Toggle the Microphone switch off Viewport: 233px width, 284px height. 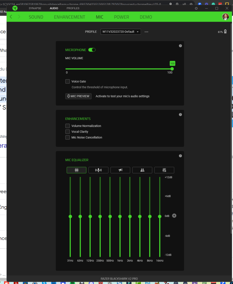pyautogui.click(x=92, y=50)
